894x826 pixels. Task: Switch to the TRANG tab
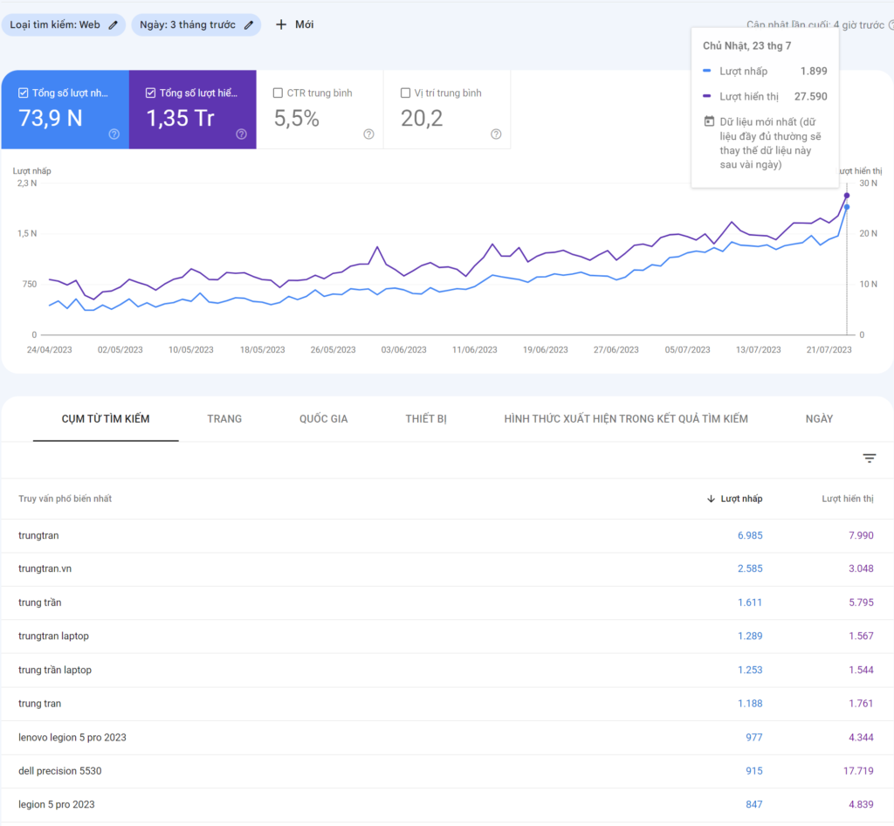click(x=224, y=419)
